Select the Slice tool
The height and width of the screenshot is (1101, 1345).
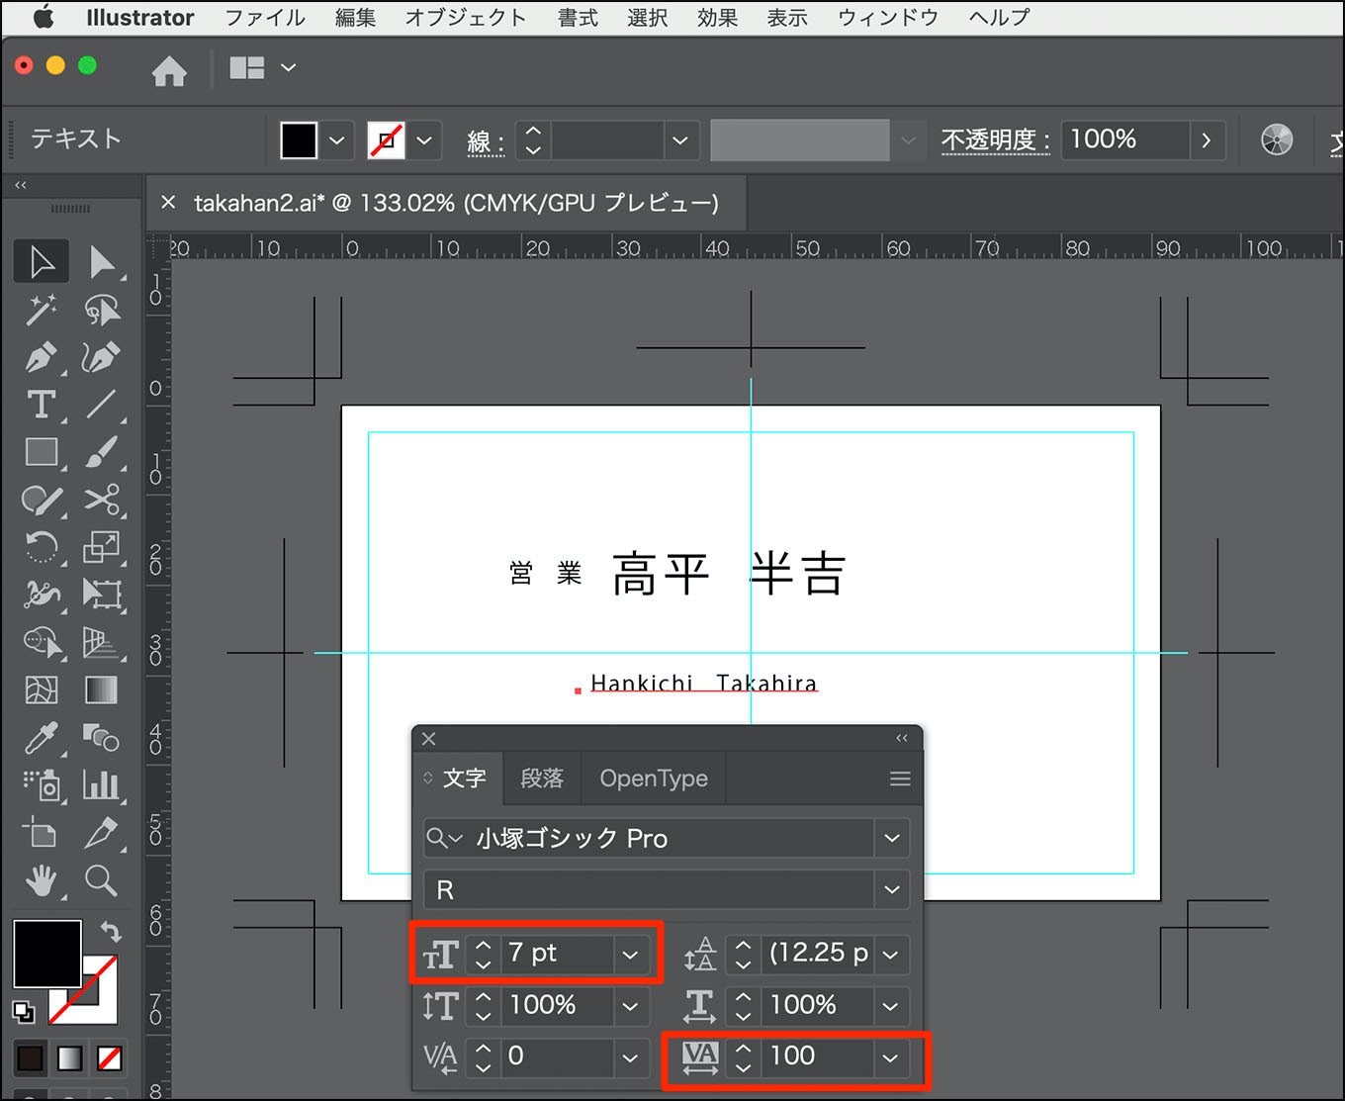(101, 832)
